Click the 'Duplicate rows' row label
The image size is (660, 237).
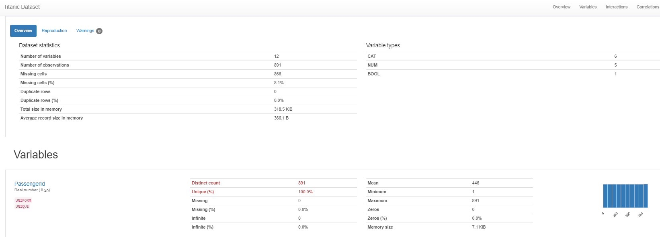pyautogui.click(x=35, y=91)
